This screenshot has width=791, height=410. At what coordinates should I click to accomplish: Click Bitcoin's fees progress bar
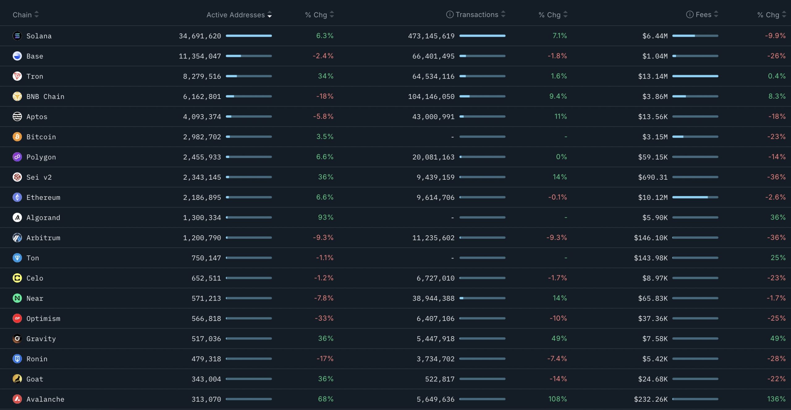(695, 137)
